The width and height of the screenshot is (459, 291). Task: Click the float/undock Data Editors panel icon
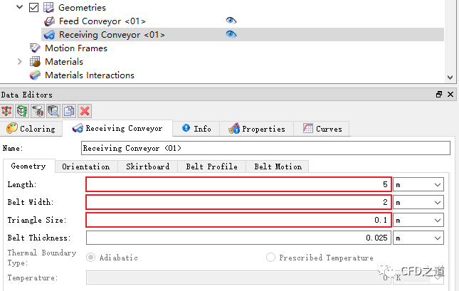pyautogui.click(x=439, y=95)
